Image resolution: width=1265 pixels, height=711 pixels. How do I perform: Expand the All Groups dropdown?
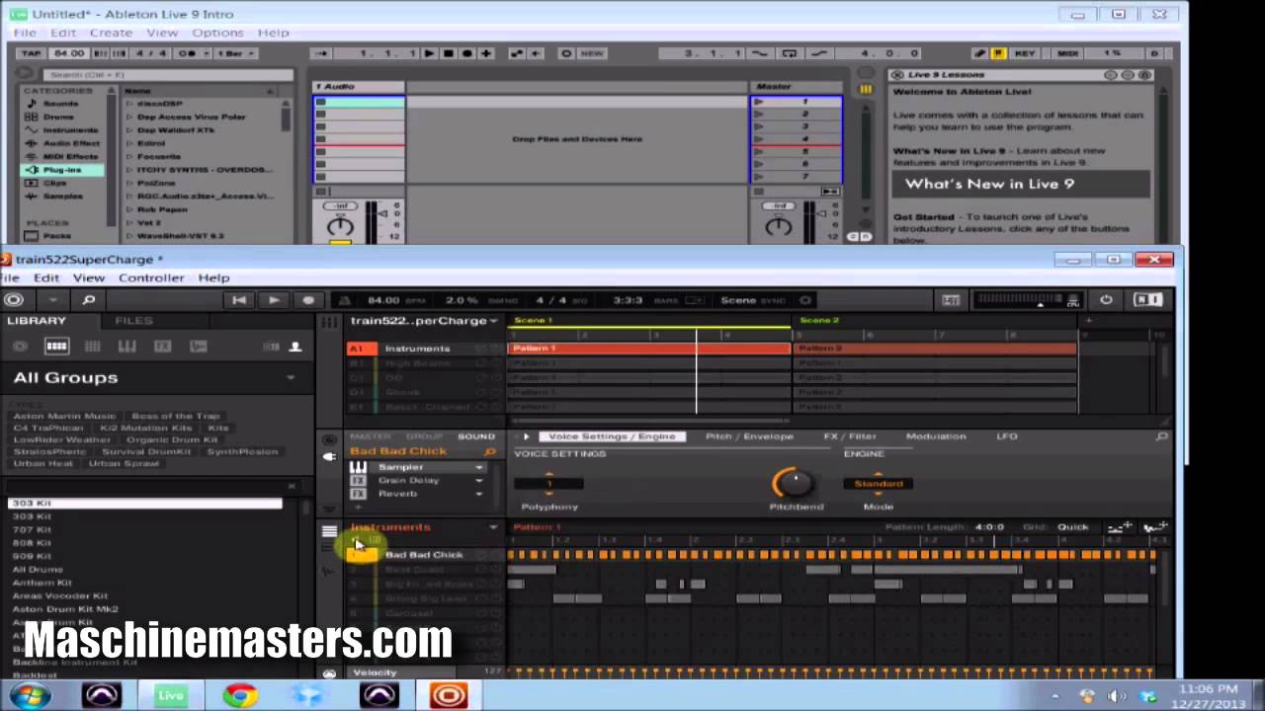click(291, 377)
